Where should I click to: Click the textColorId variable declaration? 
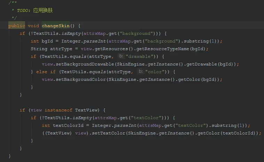pos(68,125)
